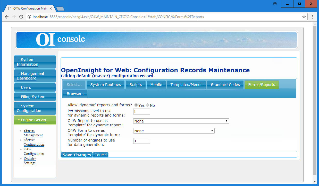The height and width of the screenshot is (186, 319).
Task: Select the Forms/Reports tab
Action: pyautogui.click(x=262, y=85)
